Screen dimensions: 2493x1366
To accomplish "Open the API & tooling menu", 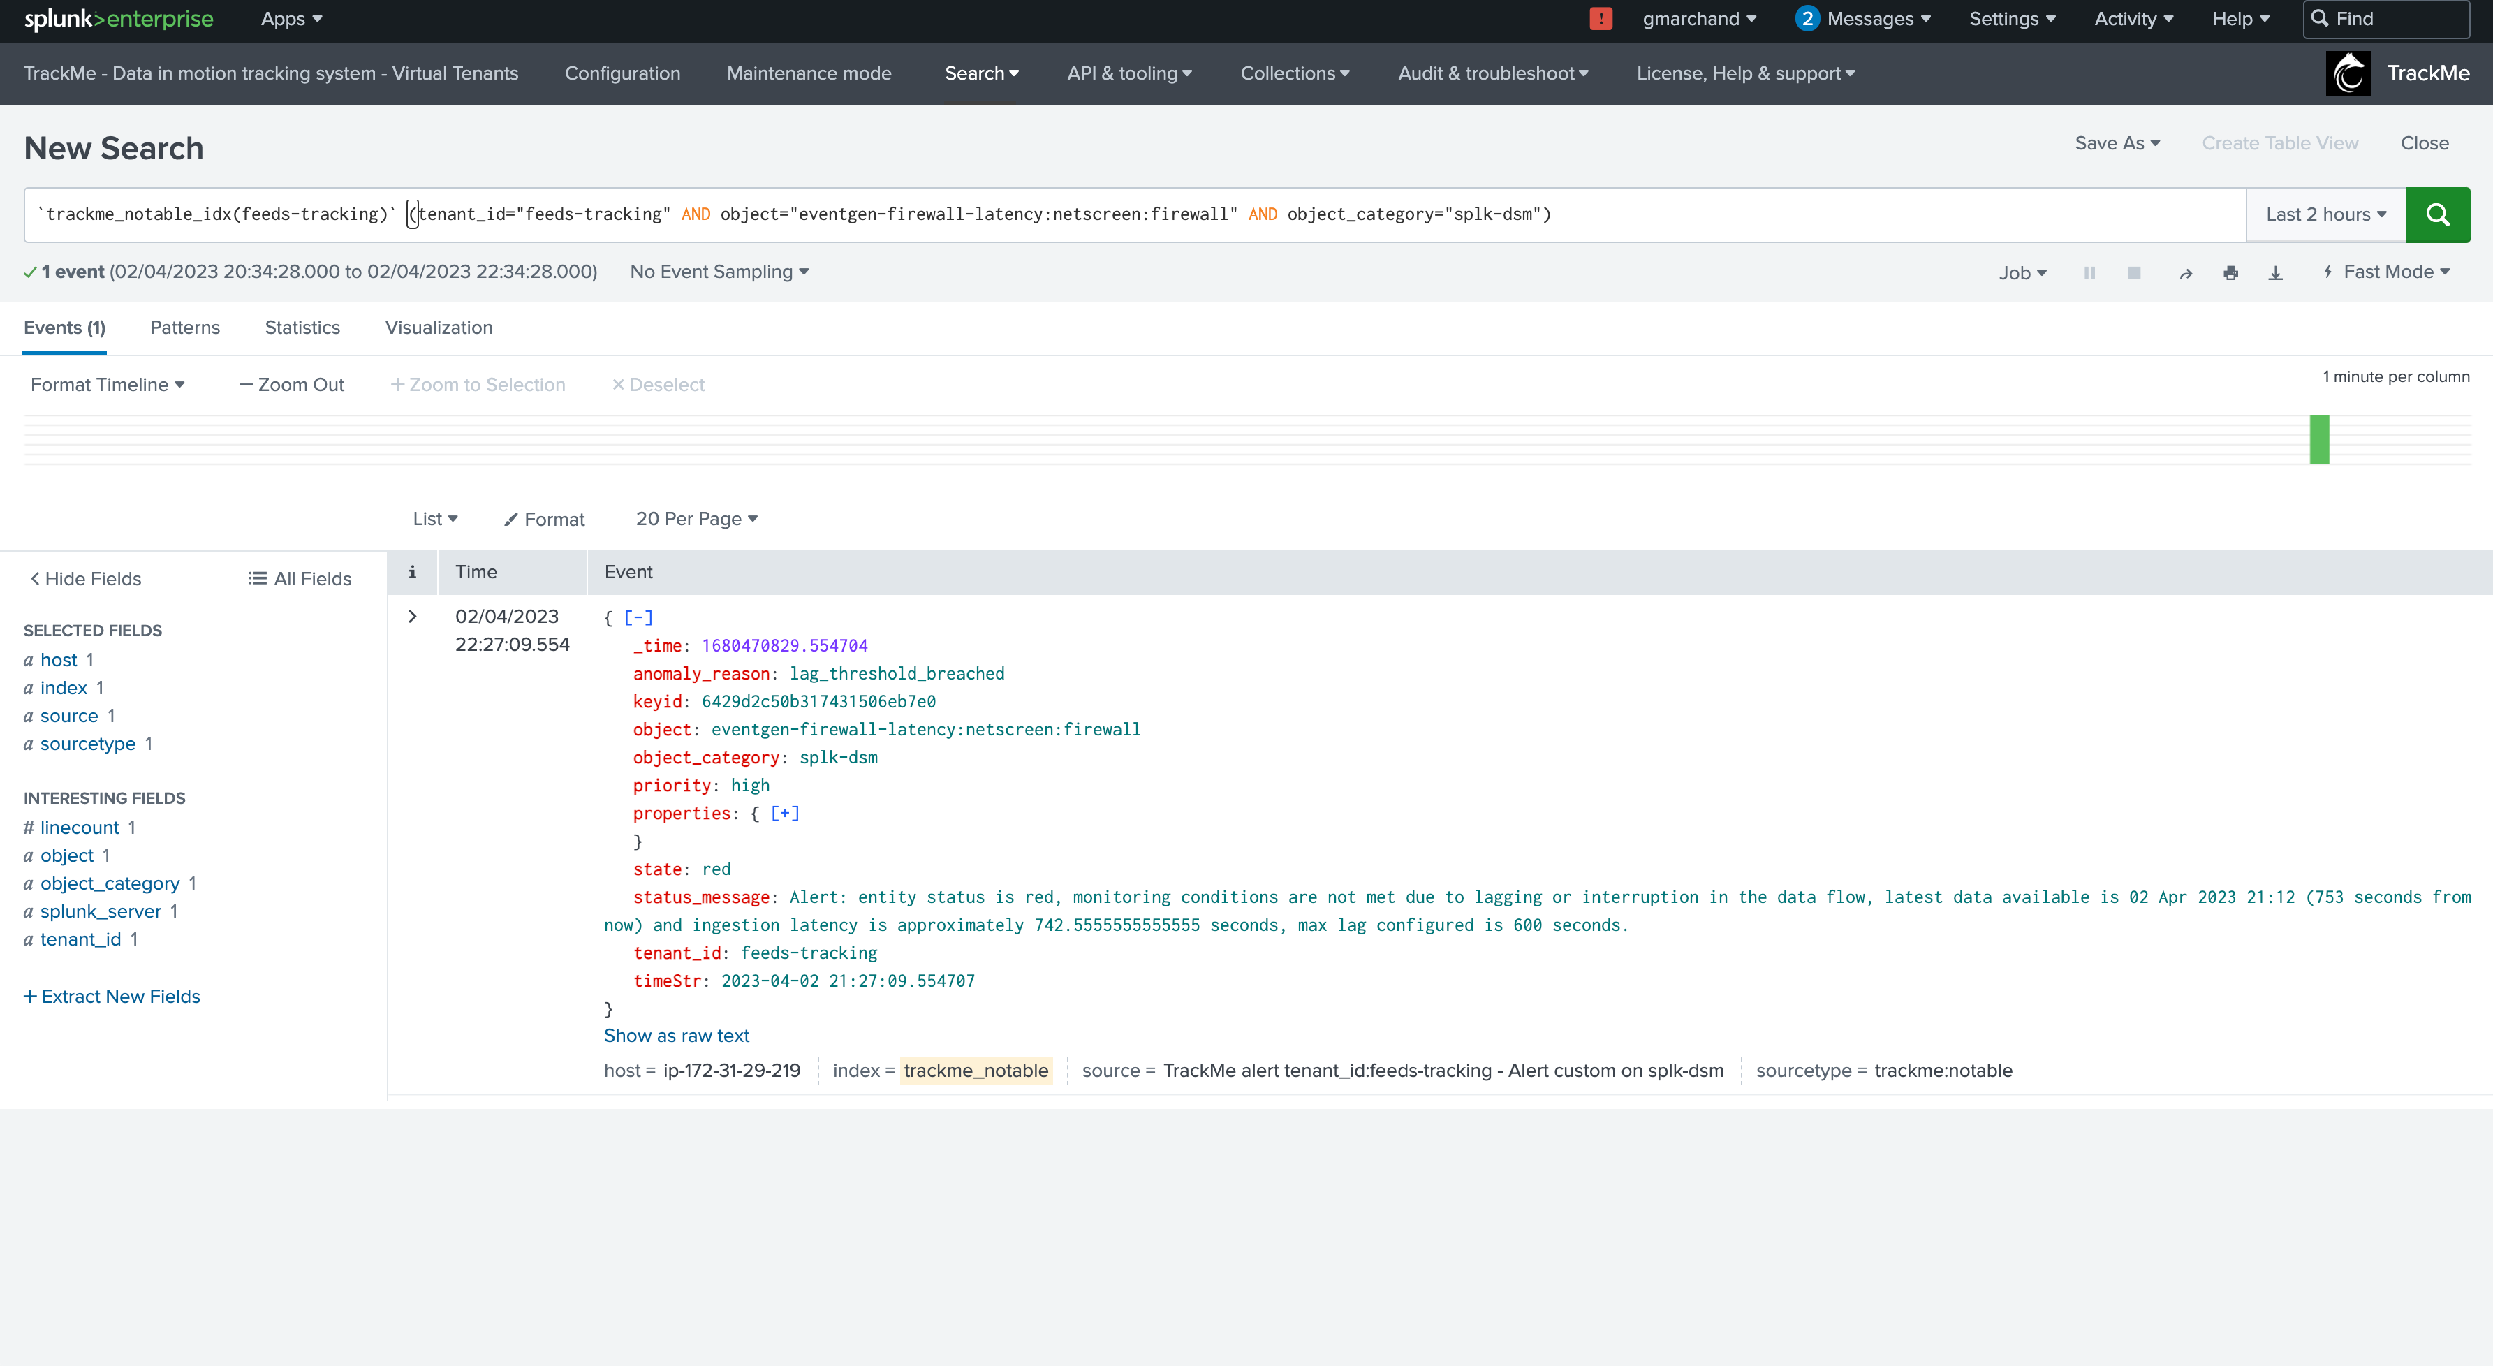I will [x=1129, y=73].
